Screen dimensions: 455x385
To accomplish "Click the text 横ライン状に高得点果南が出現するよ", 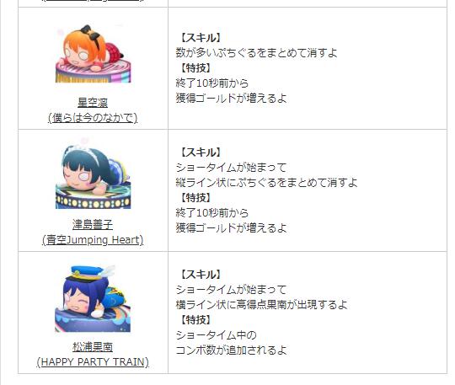I will (x=262, y=305).
